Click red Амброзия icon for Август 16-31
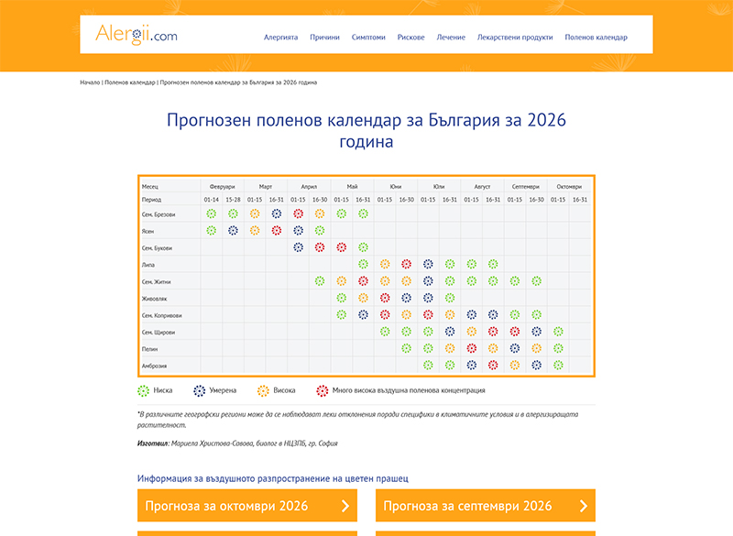 coord(493,365)
